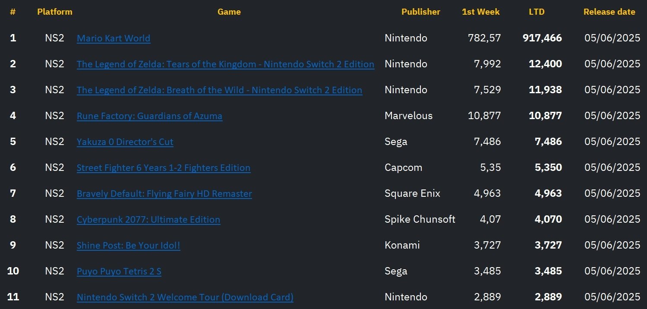Click Rune Factory: Guardians of Azuma link
Image resolution: width=647 pixels, height=309 pixels.
point(149,116)
